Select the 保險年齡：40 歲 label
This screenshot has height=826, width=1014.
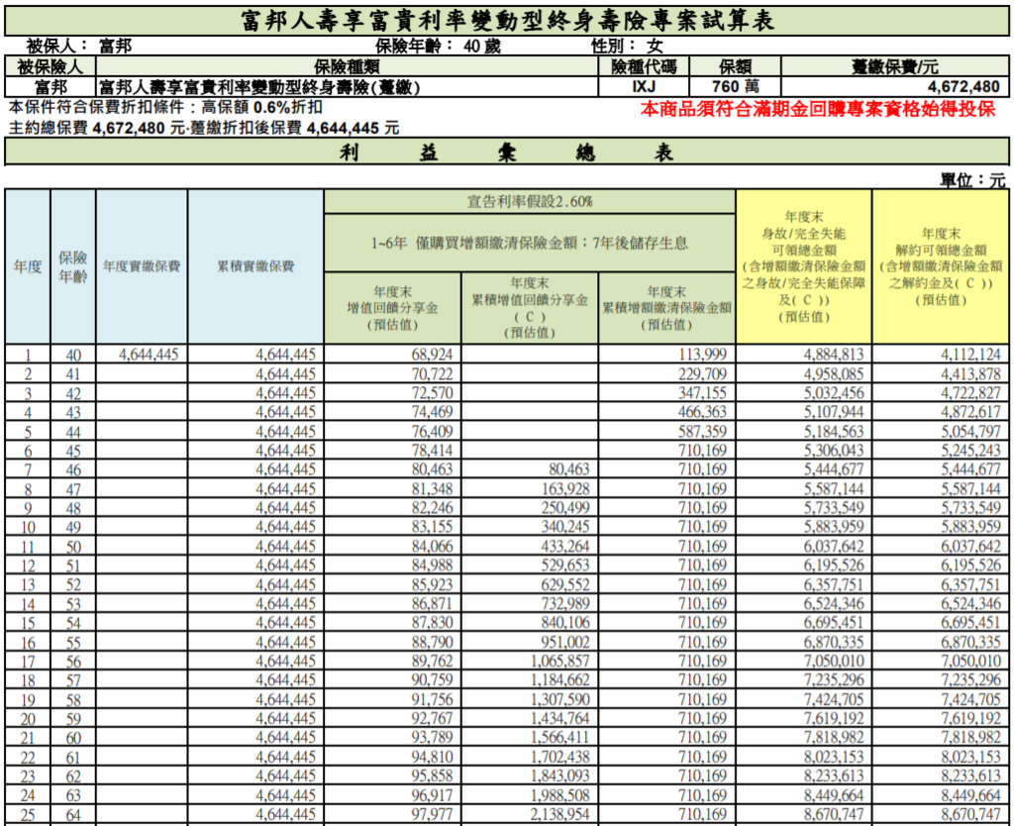(438, 46)
